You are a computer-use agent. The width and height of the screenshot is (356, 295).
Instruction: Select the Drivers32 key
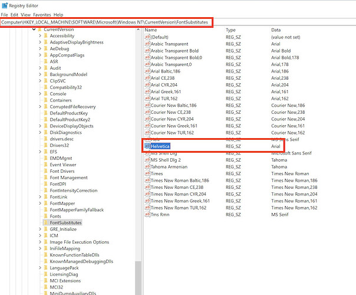[x=60, y=146]
